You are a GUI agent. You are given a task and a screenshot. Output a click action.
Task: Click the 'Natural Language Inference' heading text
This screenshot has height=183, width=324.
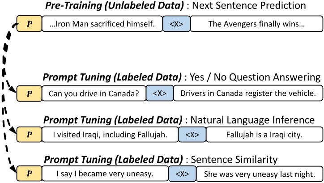click(253, 119)
